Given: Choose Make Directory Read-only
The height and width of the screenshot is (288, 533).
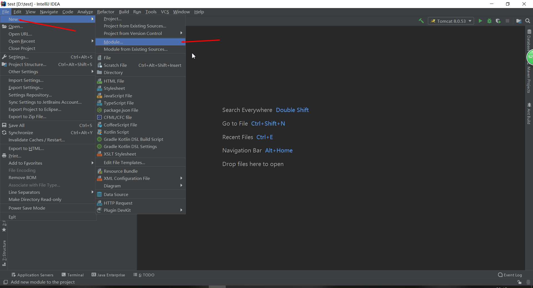Looking at the screenshot, I should (48, 199).
